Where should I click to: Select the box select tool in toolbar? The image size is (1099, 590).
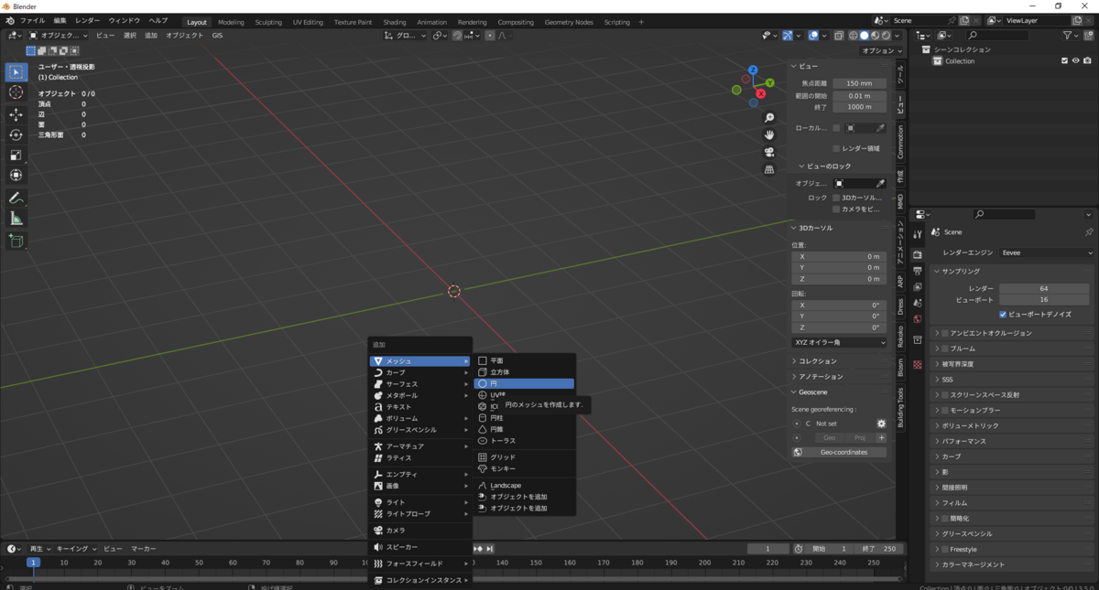click(16, 72)
